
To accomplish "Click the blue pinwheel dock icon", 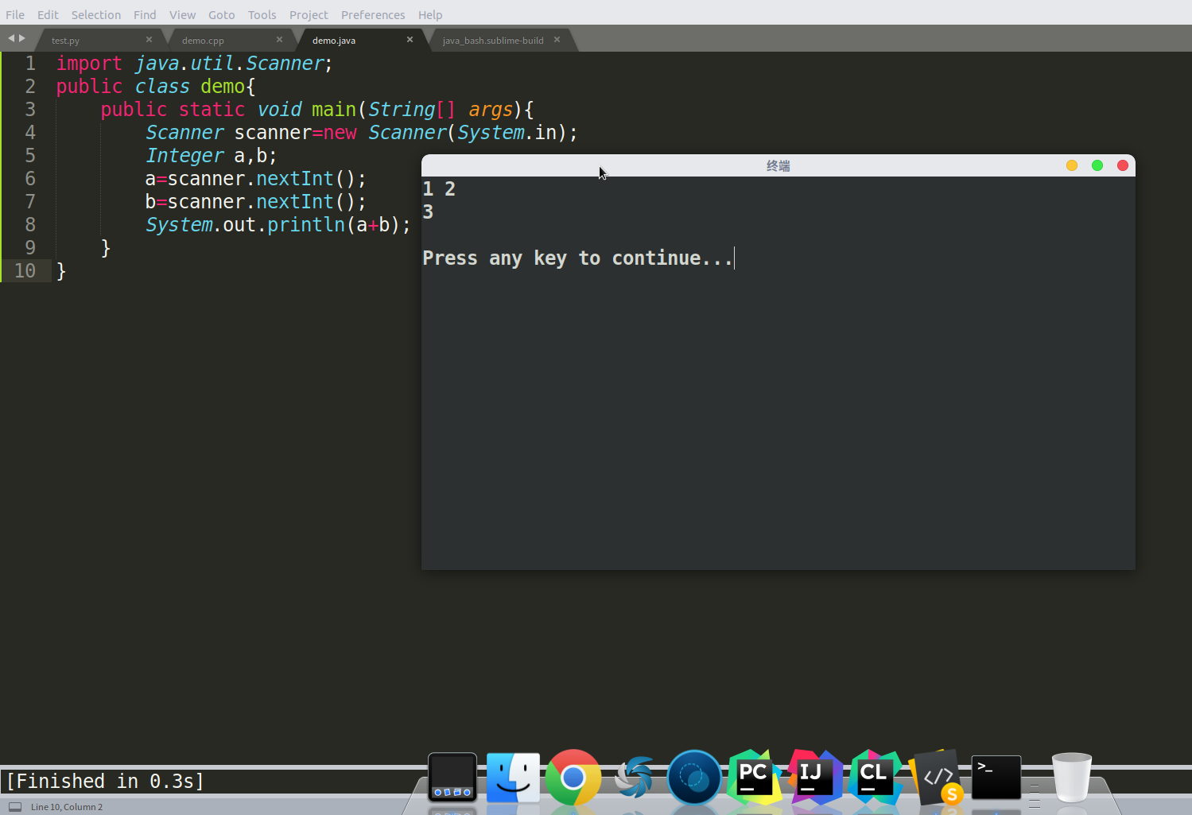I will click(634, 777).
